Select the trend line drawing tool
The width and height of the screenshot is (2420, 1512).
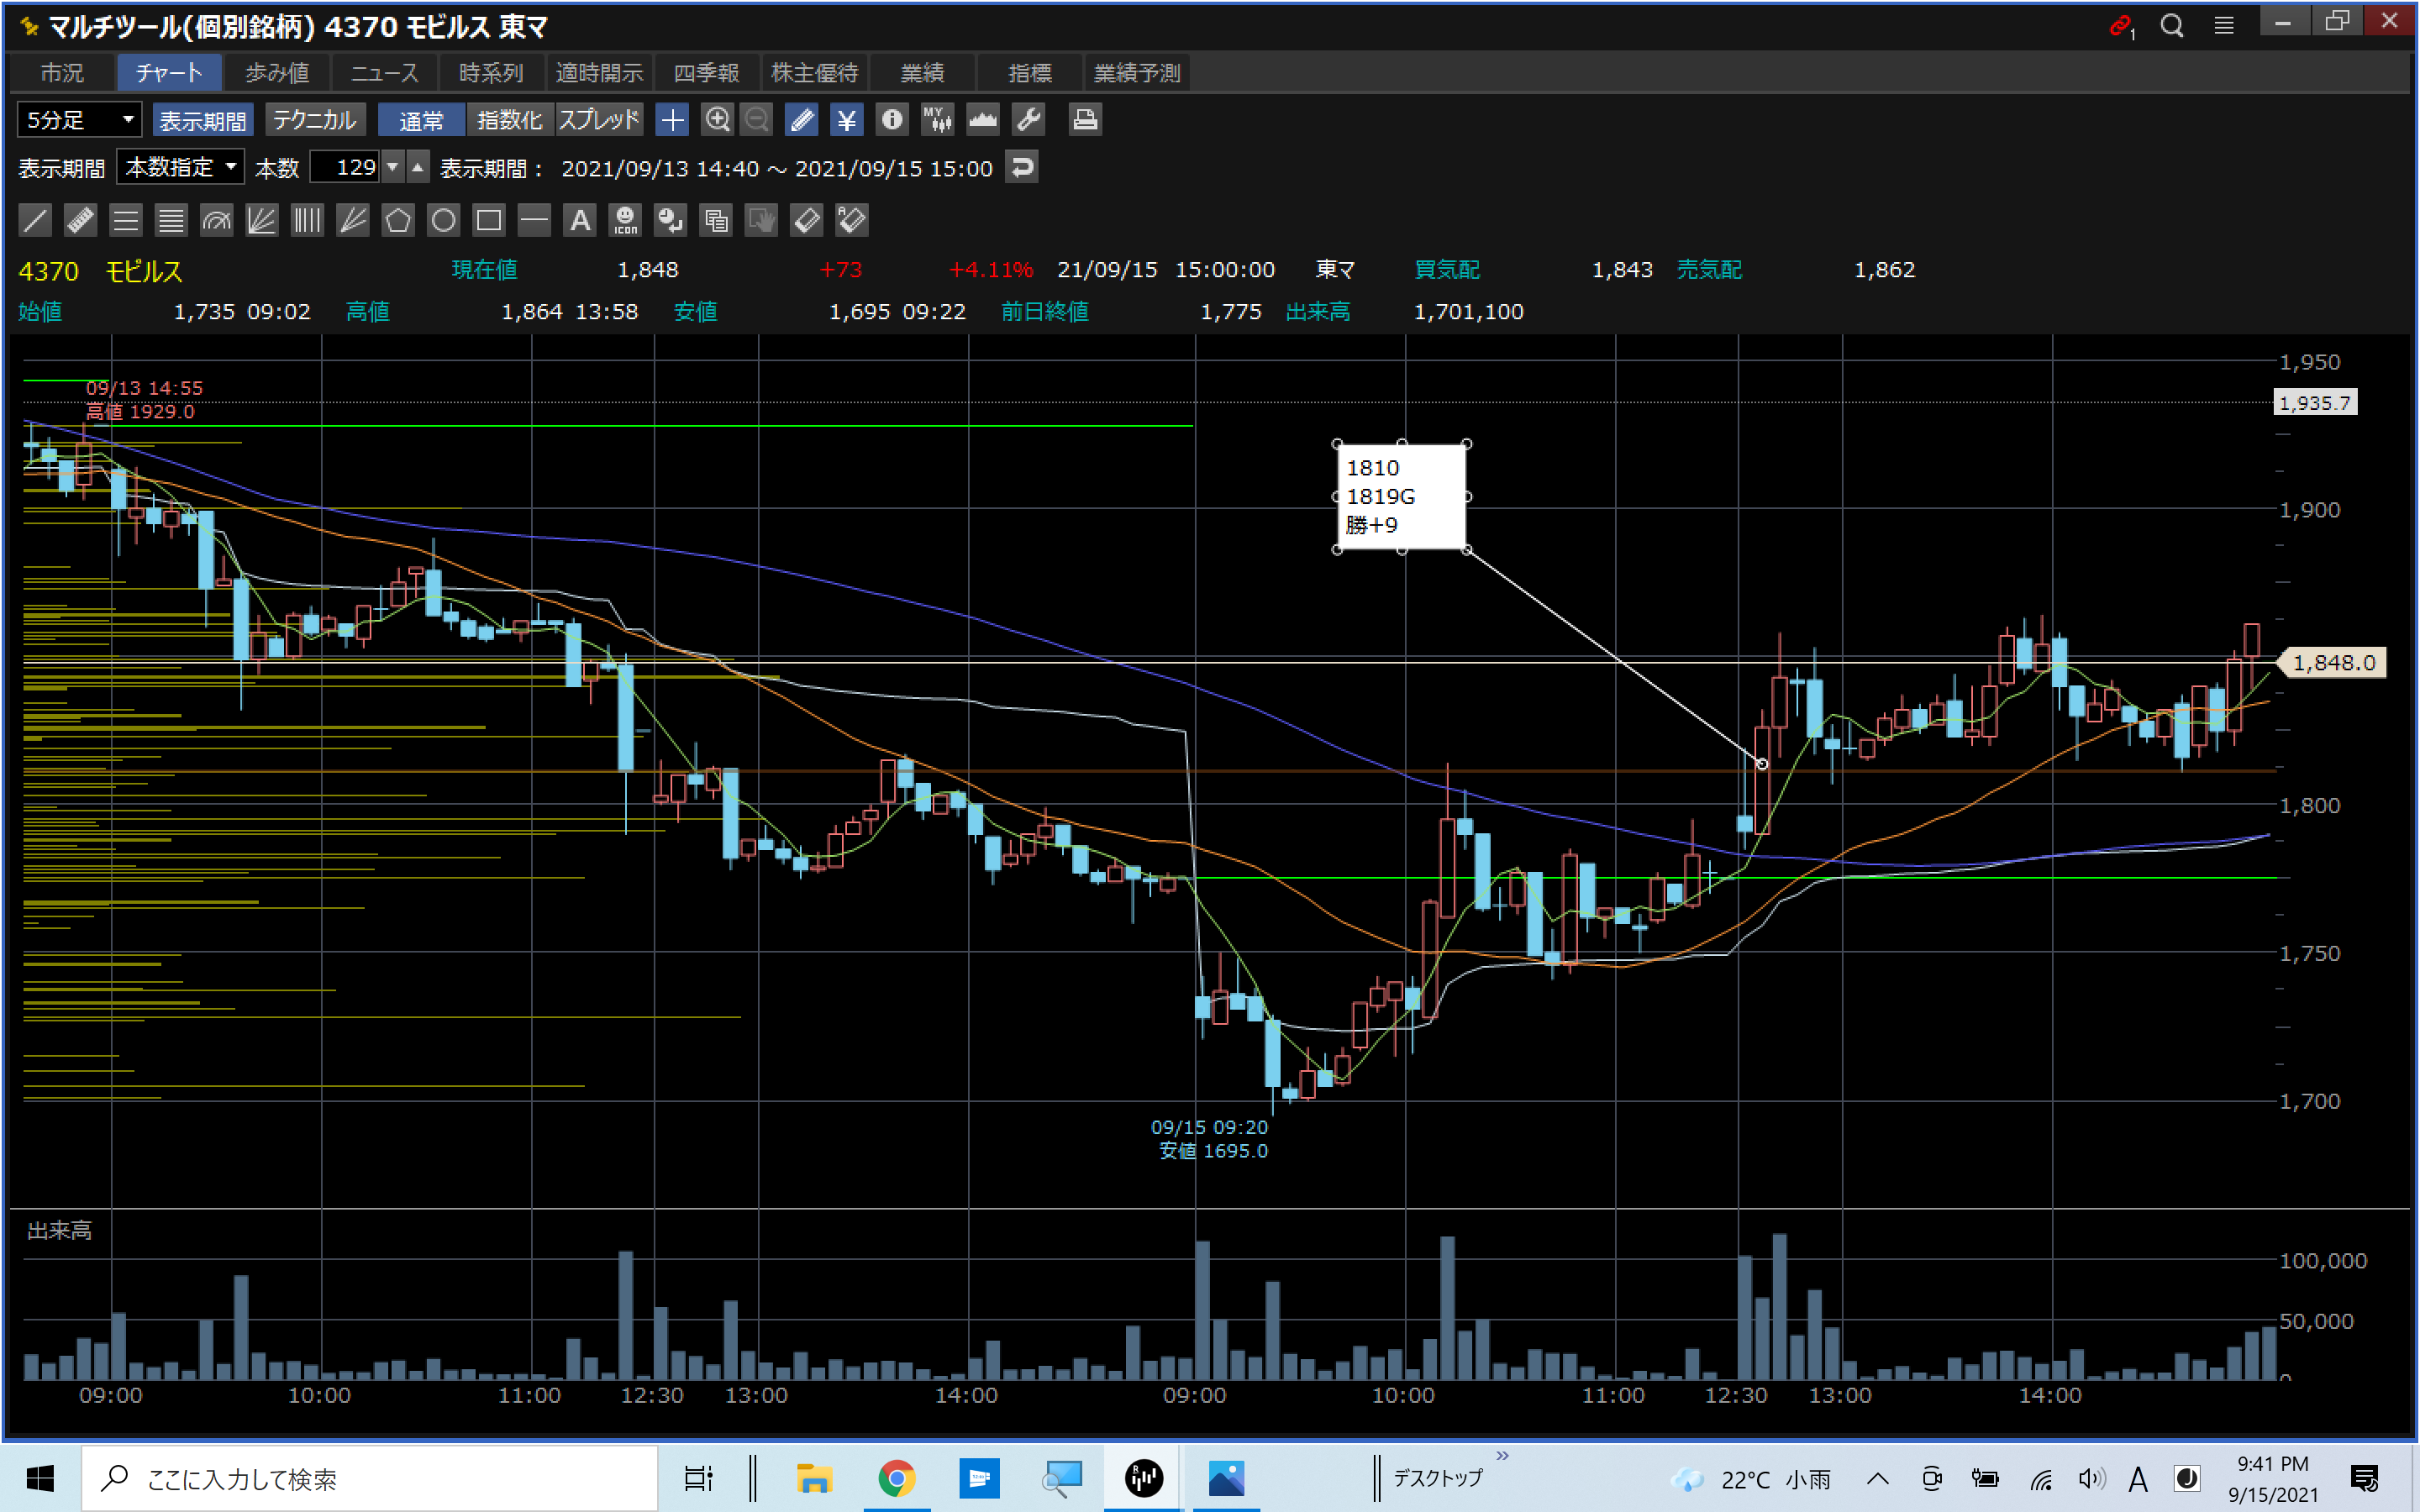point(35,220)
